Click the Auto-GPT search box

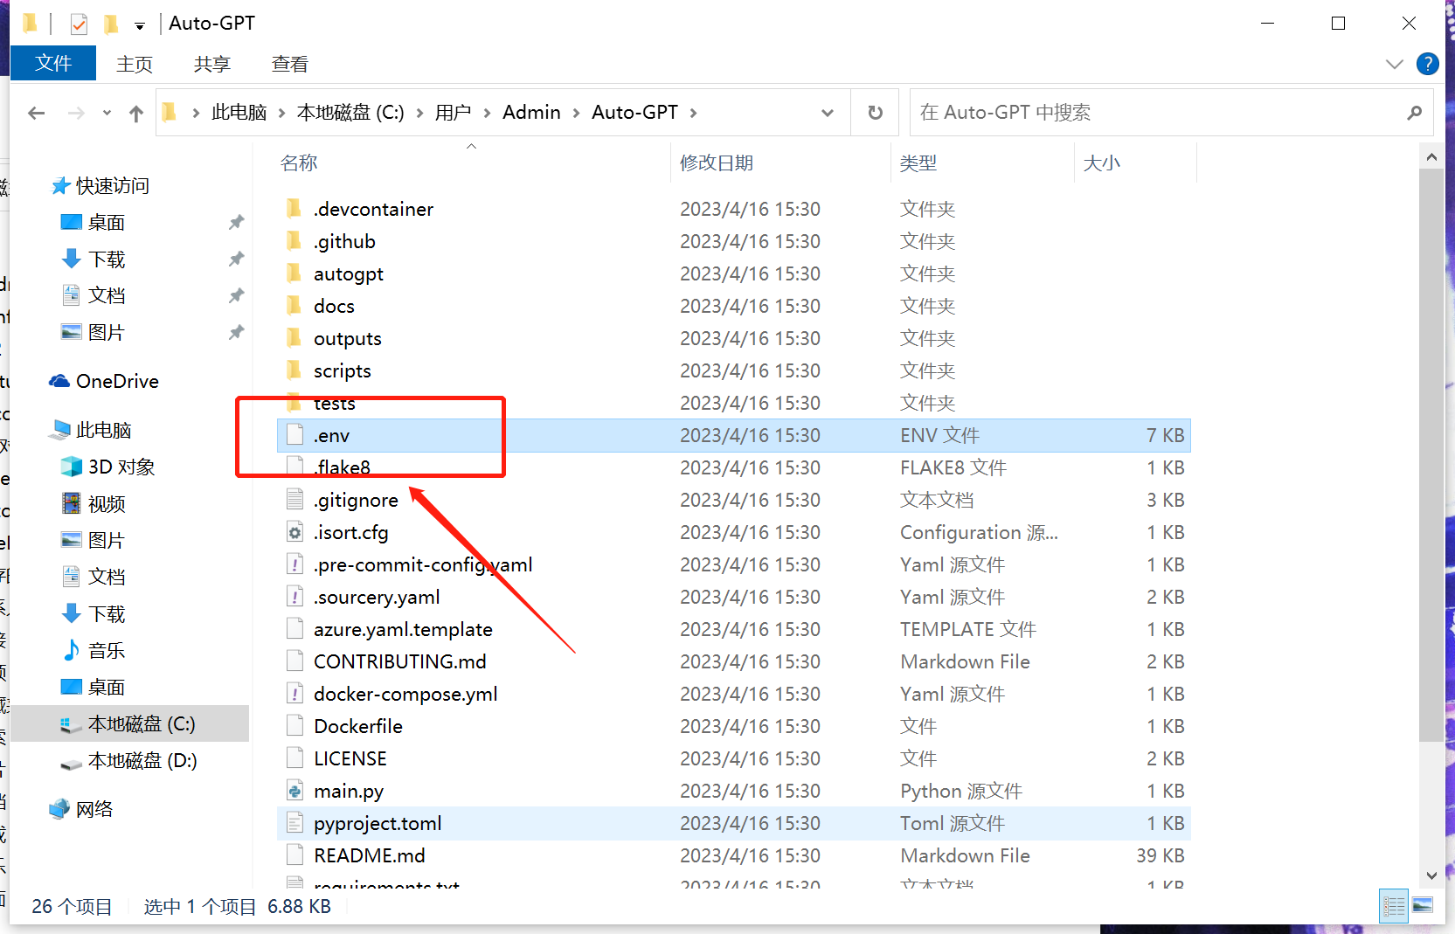pos(1171,113)
